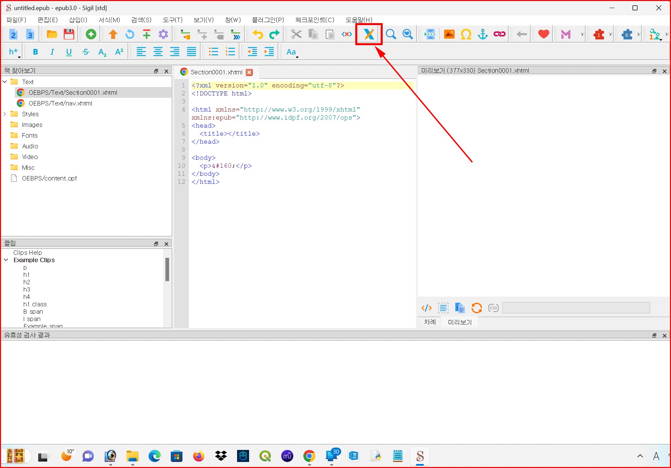Click the Insert Link chain icon
The height and width of the screenshot is (468, 671).
tap(499, 34)
